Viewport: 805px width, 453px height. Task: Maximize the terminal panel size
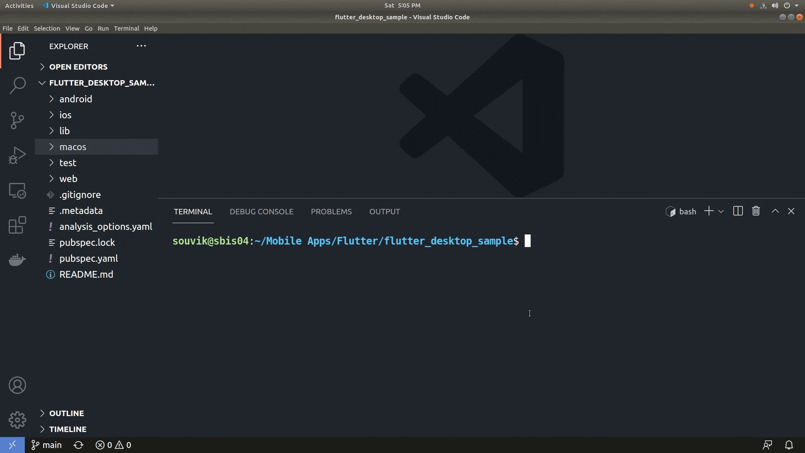click(x=775, y=211)
